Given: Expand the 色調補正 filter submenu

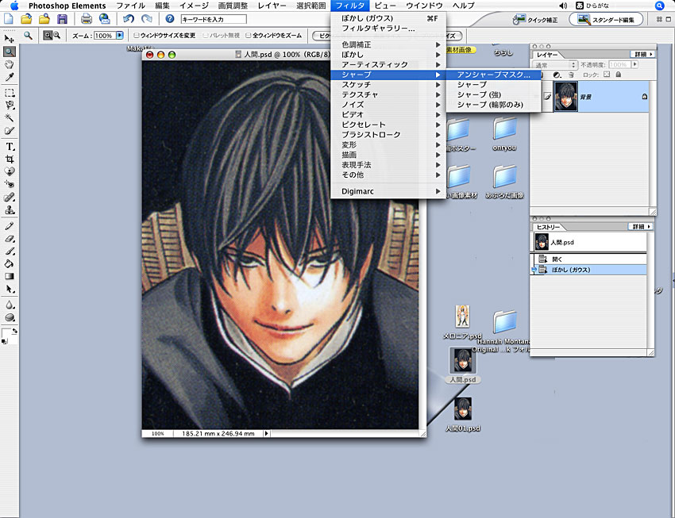Looking at the screenshot, I should click(389, 44).
